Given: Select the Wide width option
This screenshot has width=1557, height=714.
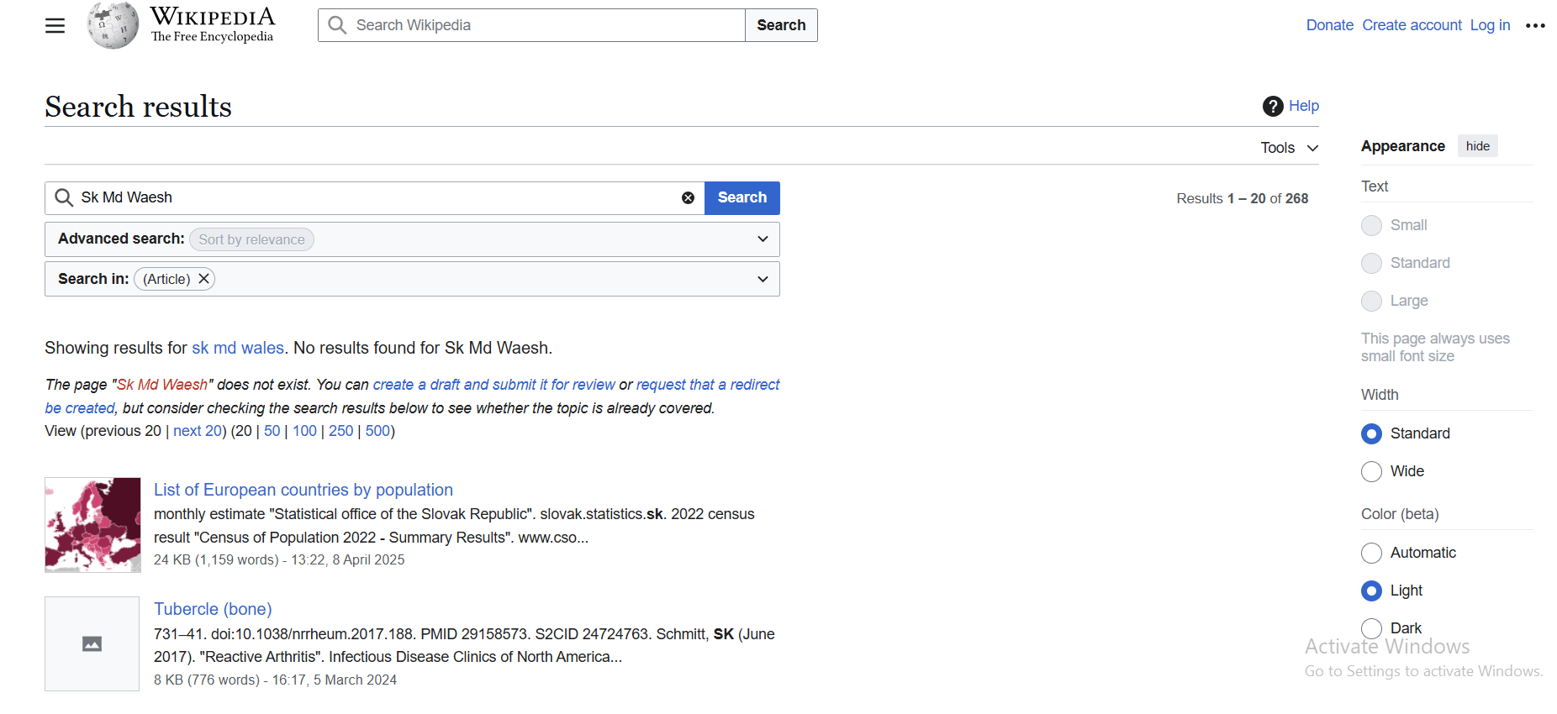Looking at the screenshot, I should (x=1371, y=471).
